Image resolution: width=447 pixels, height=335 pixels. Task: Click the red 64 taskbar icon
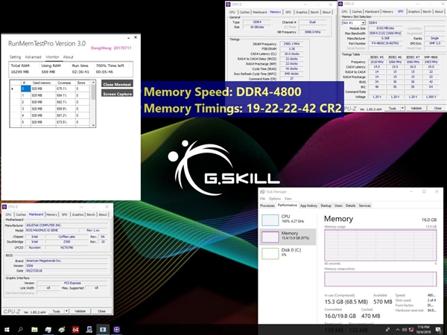click(76, 328)
